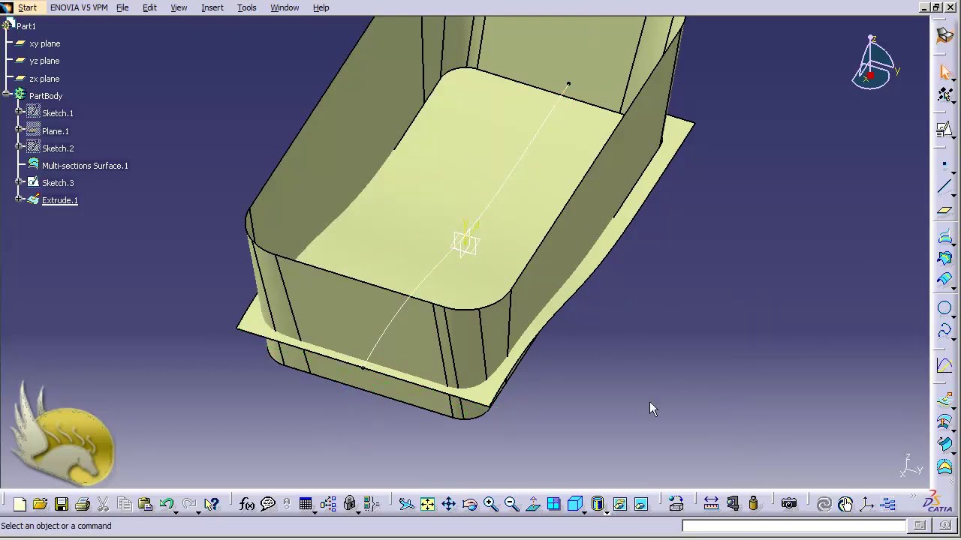Select yz plane in the tree
Image resolution: width=961 pixels, height=540 pixels.
44,61
